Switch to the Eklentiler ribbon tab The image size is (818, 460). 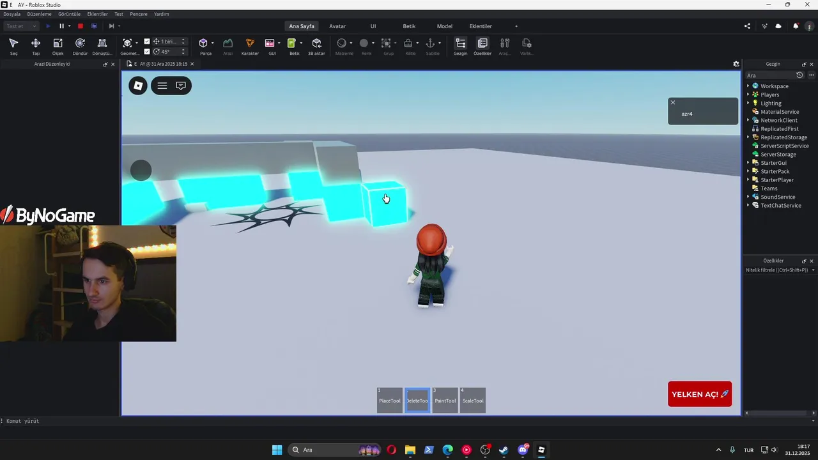(x=481, y=26)
